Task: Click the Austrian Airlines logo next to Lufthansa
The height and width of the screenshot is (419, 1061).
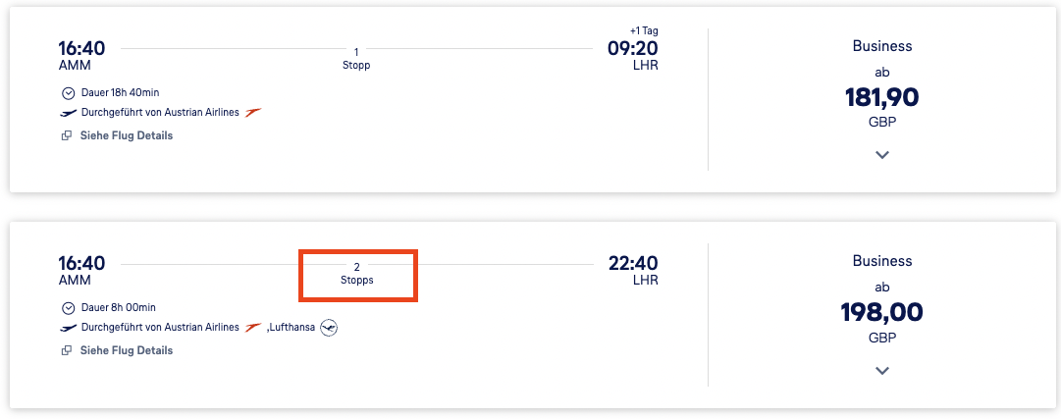Action: click(x=254, y=328)
